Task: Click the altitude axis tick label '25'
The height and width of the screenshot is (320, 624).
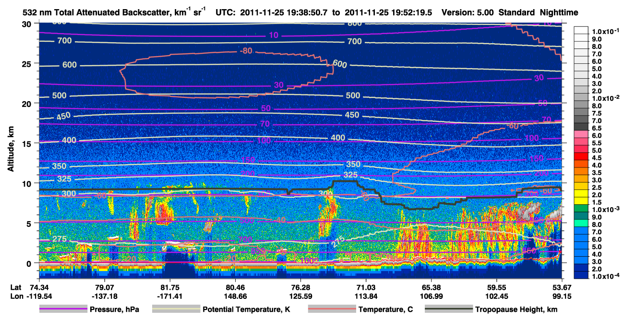Action: (x=27, y=63)
